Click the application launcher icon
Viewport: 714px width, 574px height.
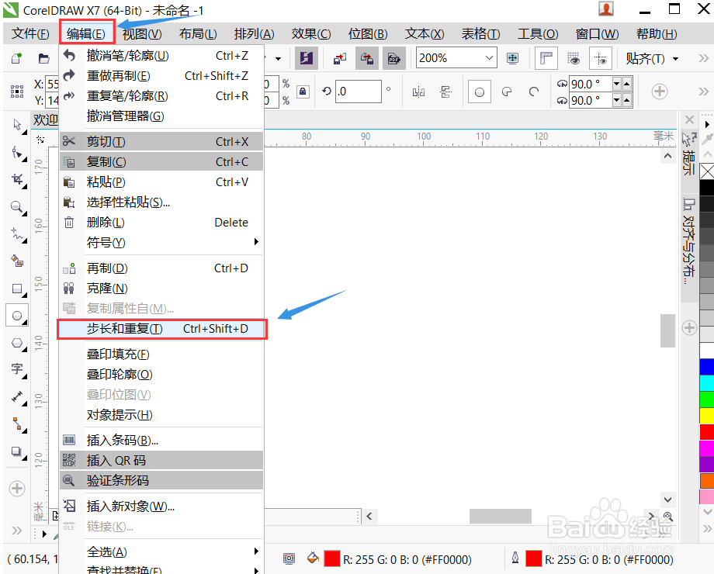tap(306, 58)
